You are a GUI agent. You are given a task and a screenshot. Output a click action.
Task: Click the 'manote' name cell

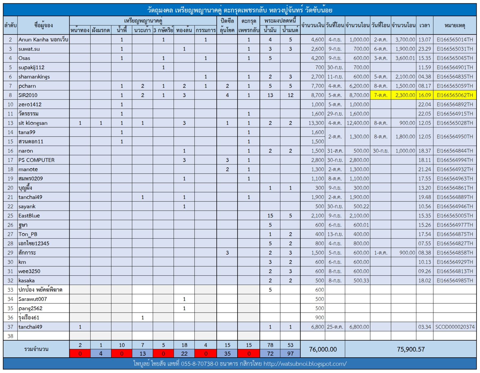(x=43, y=169)
